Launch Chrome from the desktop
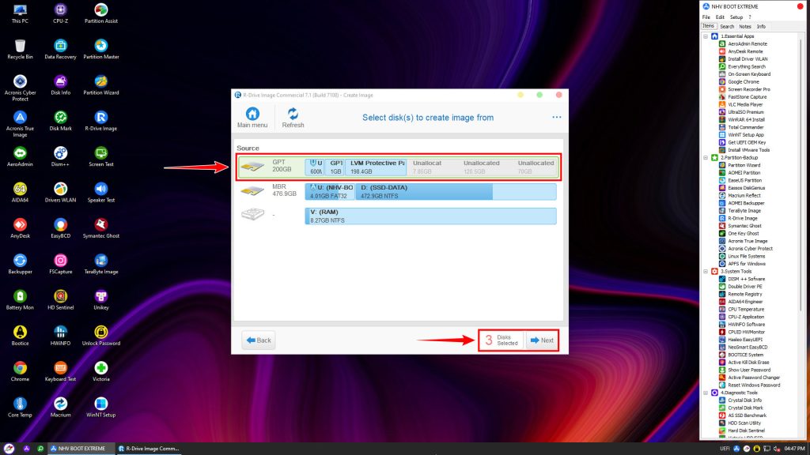 [x=20, y=371]
